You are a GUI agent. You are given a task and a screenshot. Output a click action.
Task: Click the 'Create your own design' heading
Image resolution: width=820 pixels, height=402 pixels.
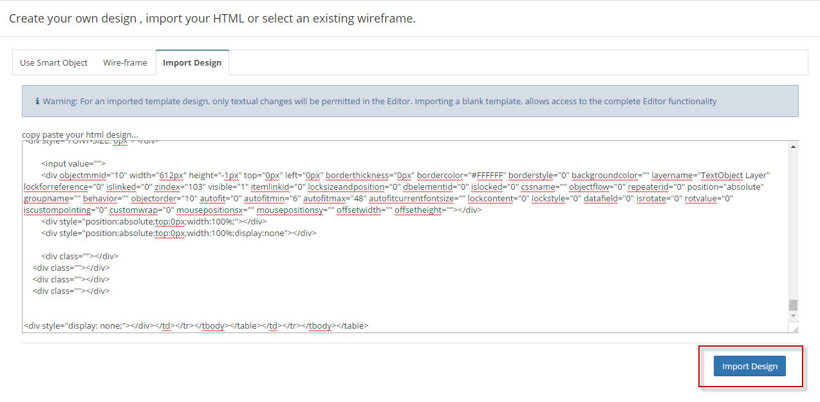pos(212,18)
